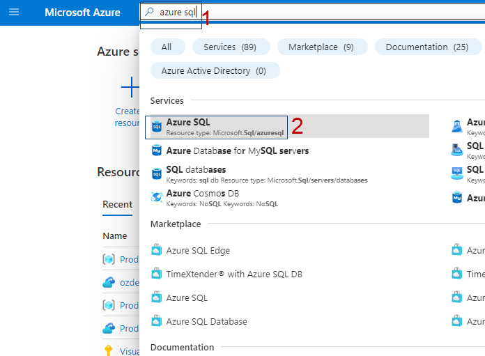Click the blue tower icon at the top of the right column
Viewport: 485px width, 356px height.
pyautogui.click(x=457, y=126)
